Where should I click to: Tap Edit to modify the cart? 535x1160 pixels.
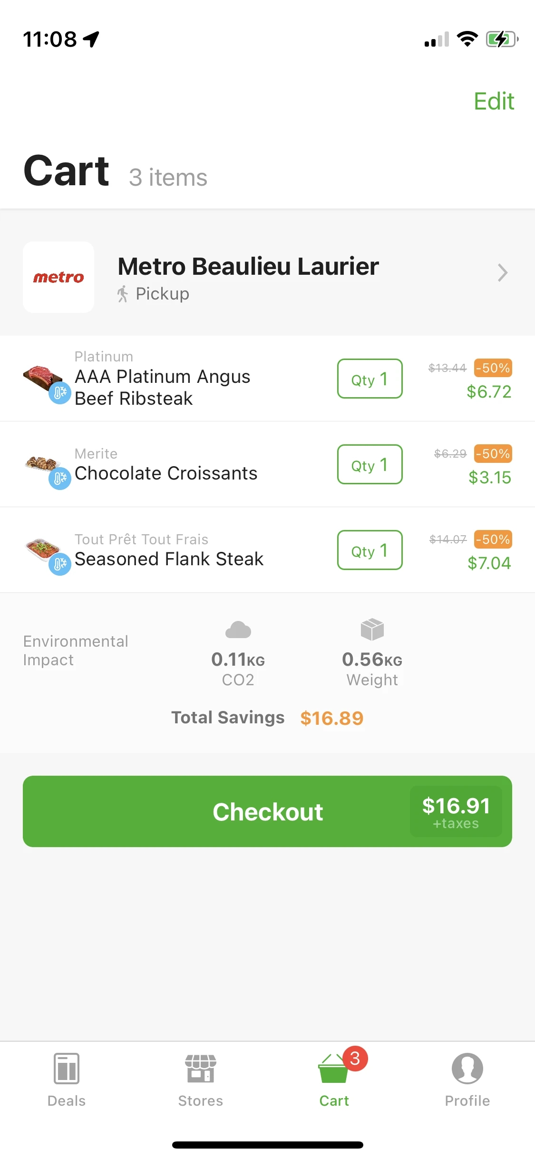coord(494,101)
